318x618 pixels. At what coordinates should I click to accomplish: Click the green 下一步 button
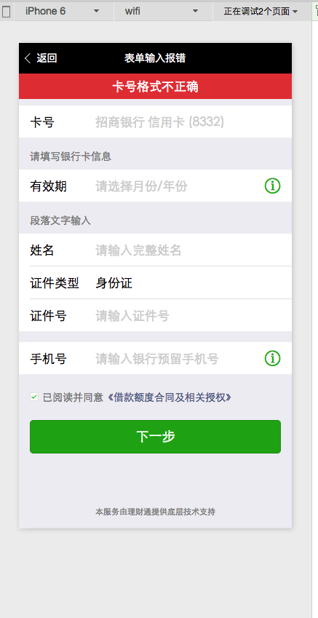click(155, 437)
